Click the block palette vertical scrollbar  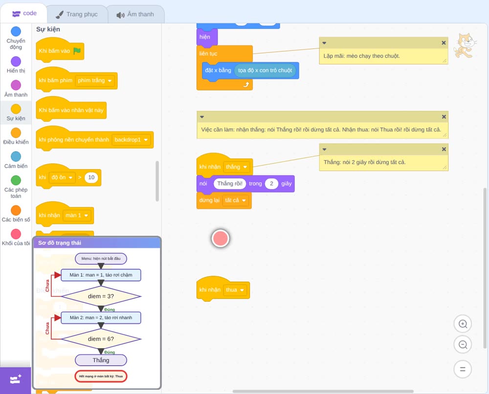point(157,181)
